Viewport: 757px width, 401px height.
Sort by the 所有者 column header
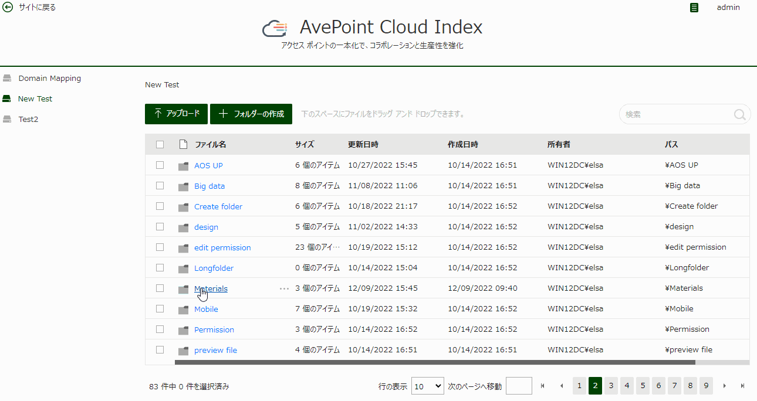point(559,144)
